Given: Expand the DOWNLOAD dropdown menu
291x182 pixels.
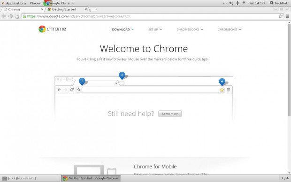Looking at the screenshot, I should point(123,30).
